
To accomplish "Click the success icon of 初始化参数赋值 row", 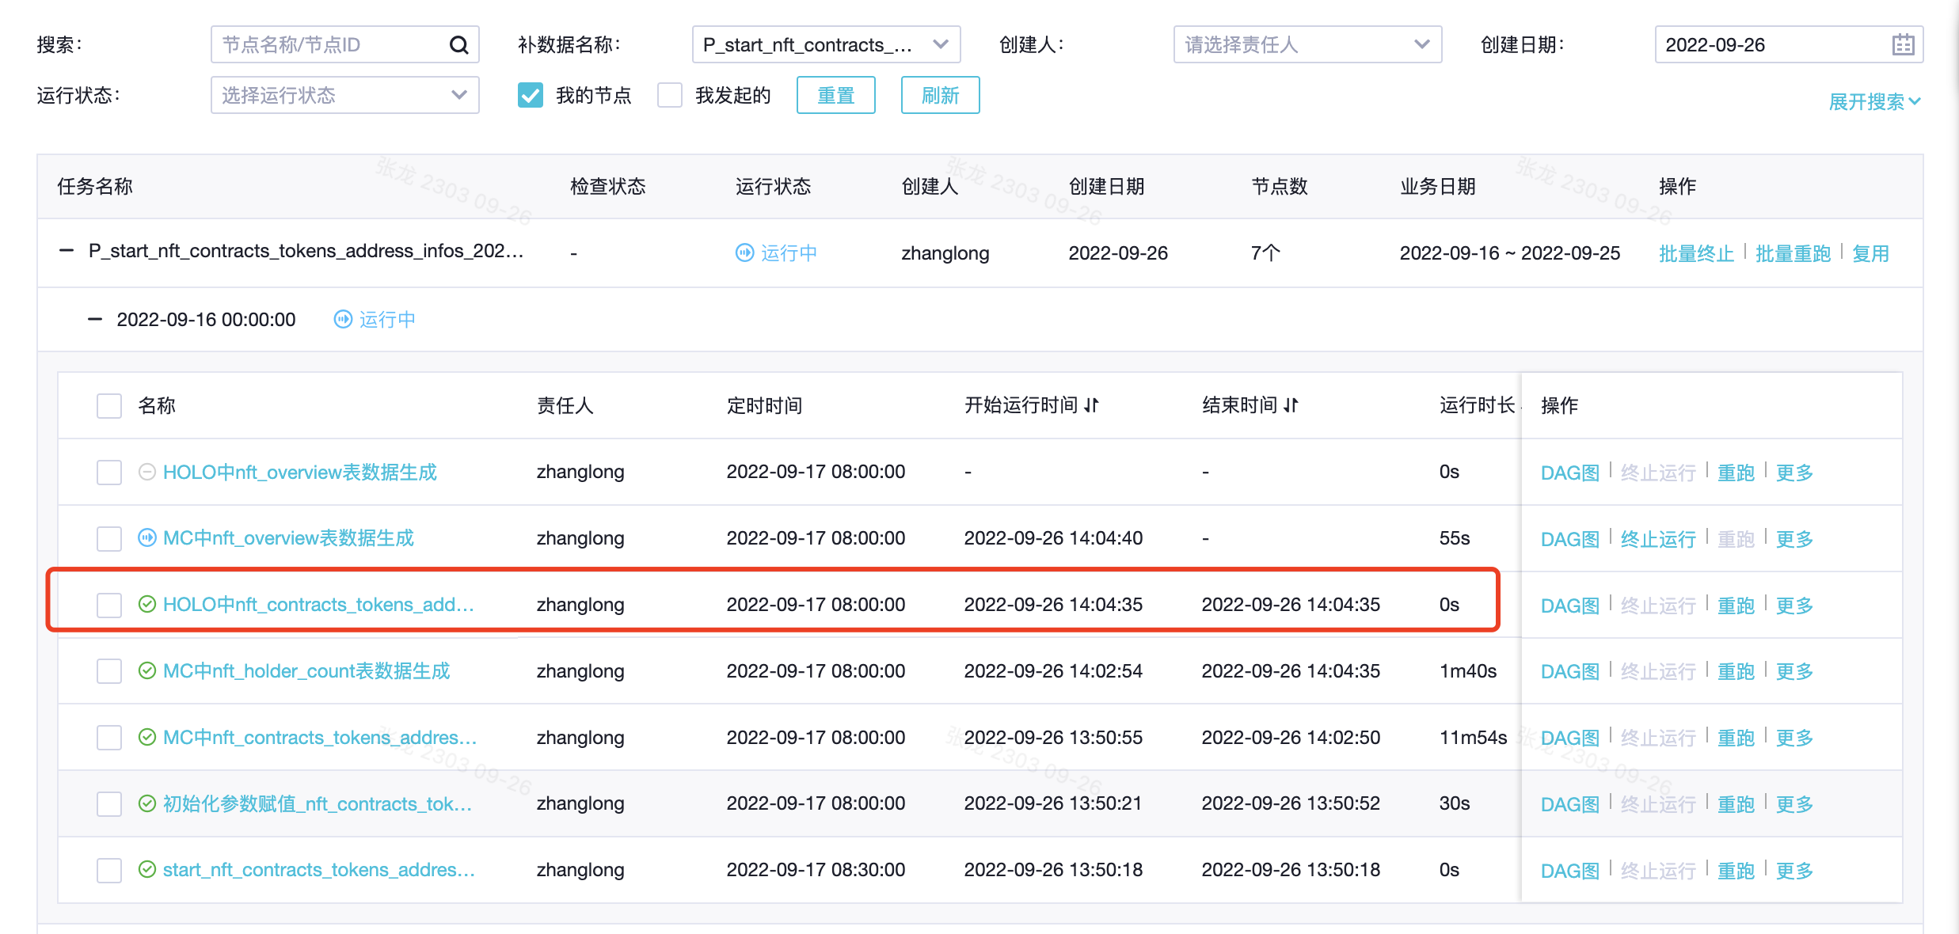I will click(x=147, y=803).
